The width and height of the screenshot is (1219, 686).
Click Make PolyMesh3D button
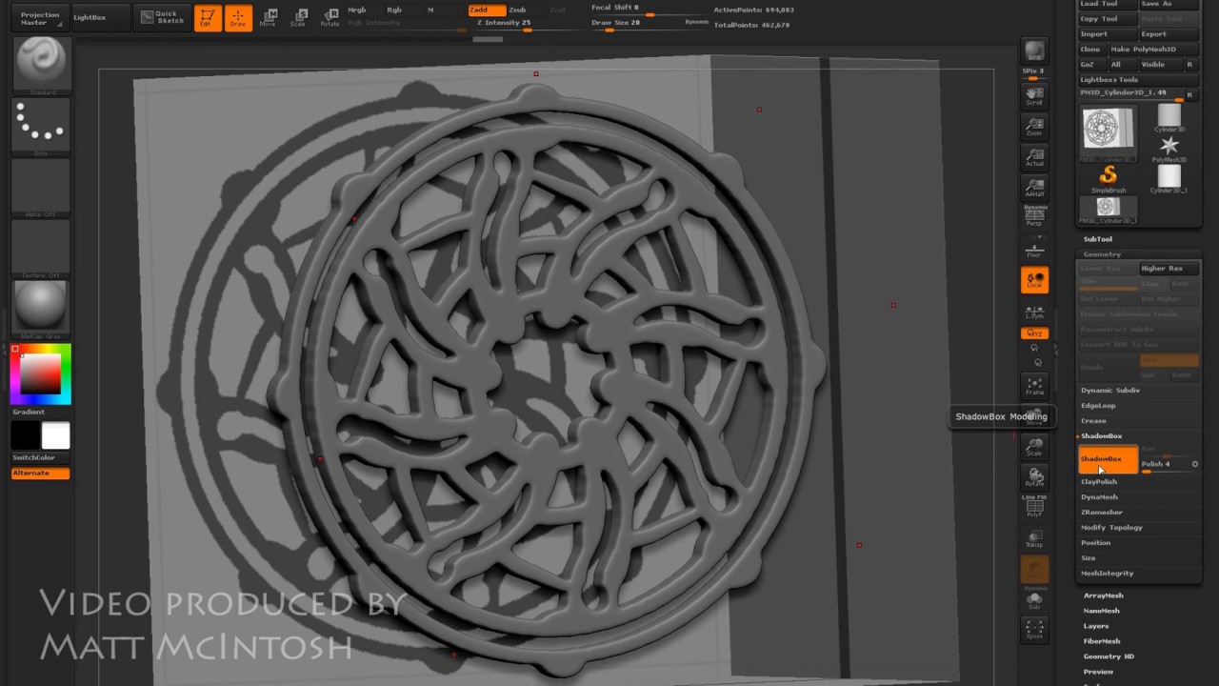1156,50
